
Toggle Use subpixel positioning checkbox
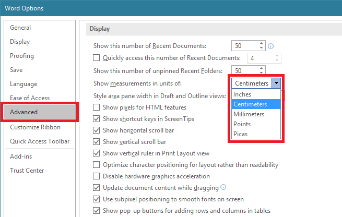coord(97,199)
